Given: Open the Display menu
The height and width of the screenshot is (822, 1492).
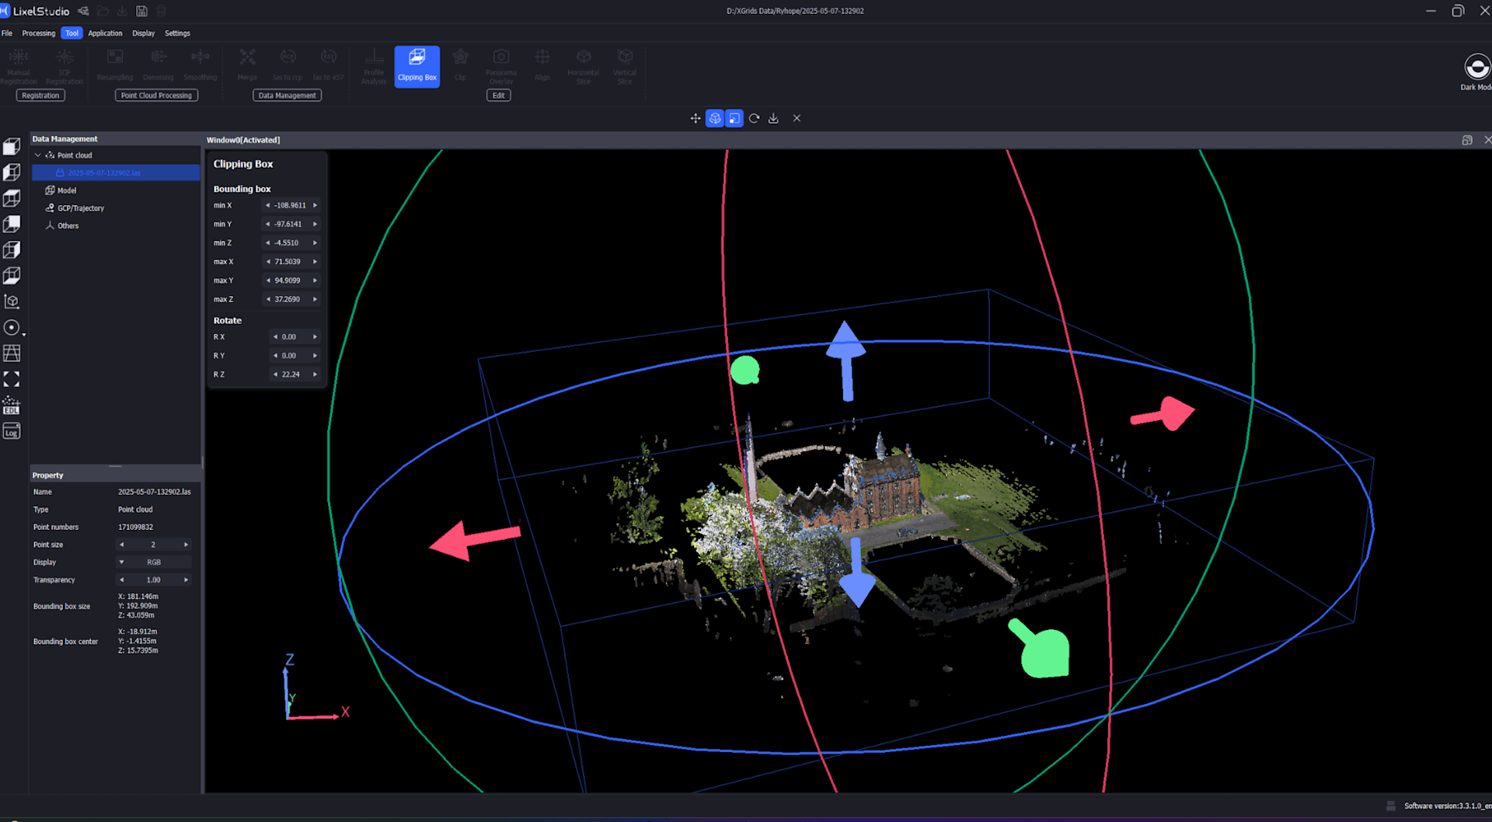Looking at the screenshot, I should (144, 33).
